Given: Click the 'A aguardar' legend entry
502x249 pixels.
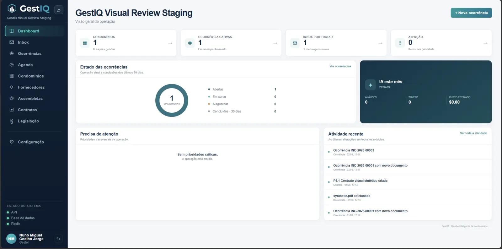Looking at the screenshot, I should point(242,104).
